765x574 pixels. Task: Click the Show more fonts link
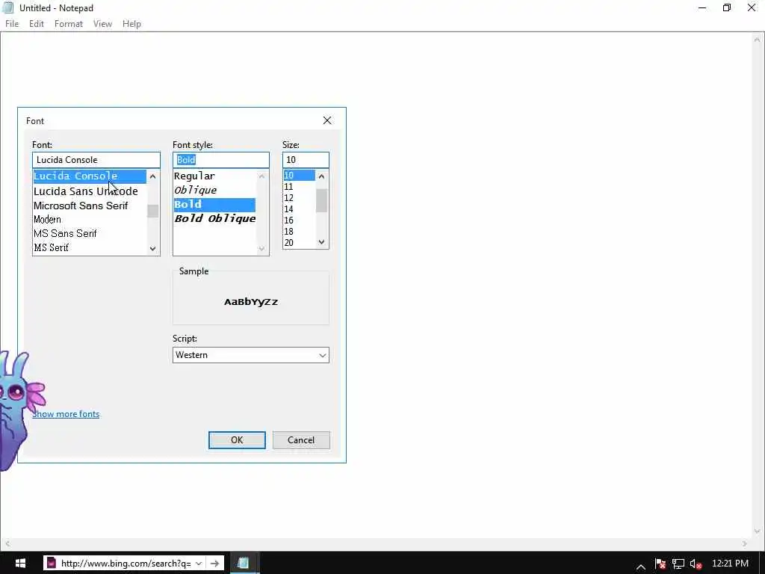66,414
